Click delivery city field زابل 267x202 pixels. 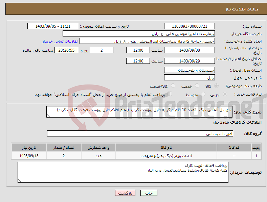pos(190,78)
